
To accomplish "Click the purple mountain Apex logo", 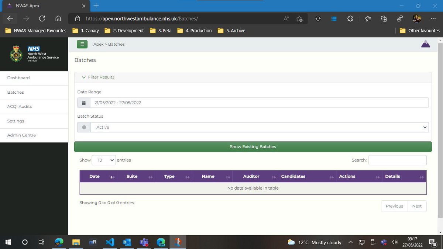I will (426, 44).
